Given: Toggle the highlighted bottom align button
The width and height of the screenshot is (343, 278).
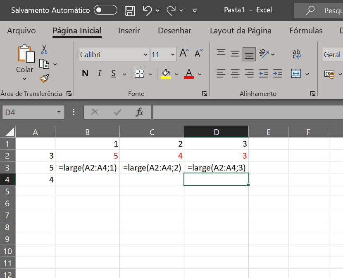Looking at the screenshot, I should coord(249,54).
